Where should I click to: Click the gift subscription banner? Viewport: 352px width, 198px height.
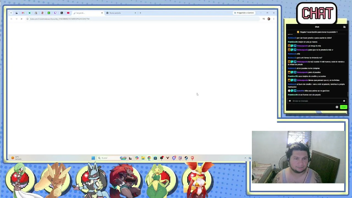(x=317, y=32)
